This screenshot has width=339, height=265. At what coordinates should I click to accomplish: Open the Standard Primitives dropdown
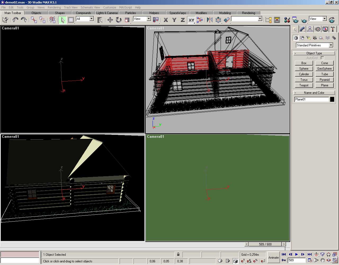pos(331,45)
